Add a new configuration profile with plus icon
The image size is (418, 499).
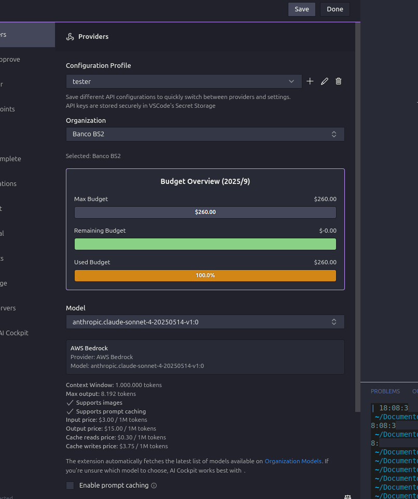pyautogui.click(x=310, y=81)
